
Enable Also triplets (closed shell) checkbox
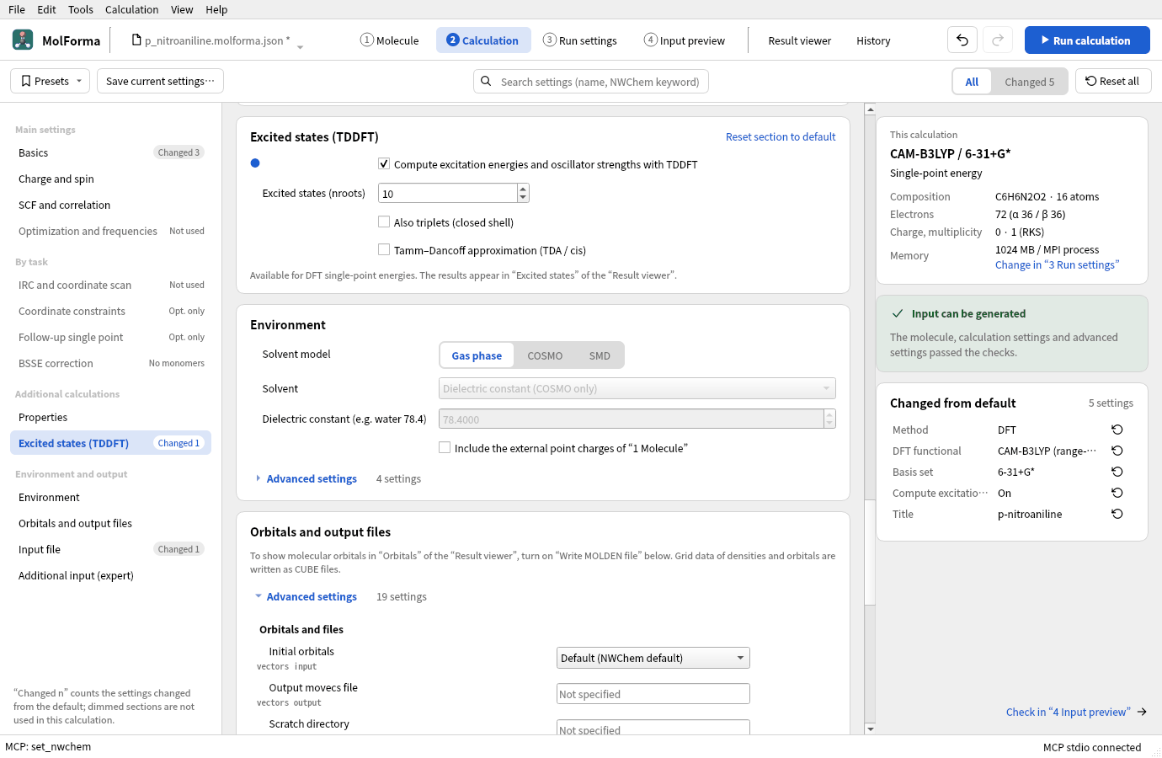[x=384, y=222]
